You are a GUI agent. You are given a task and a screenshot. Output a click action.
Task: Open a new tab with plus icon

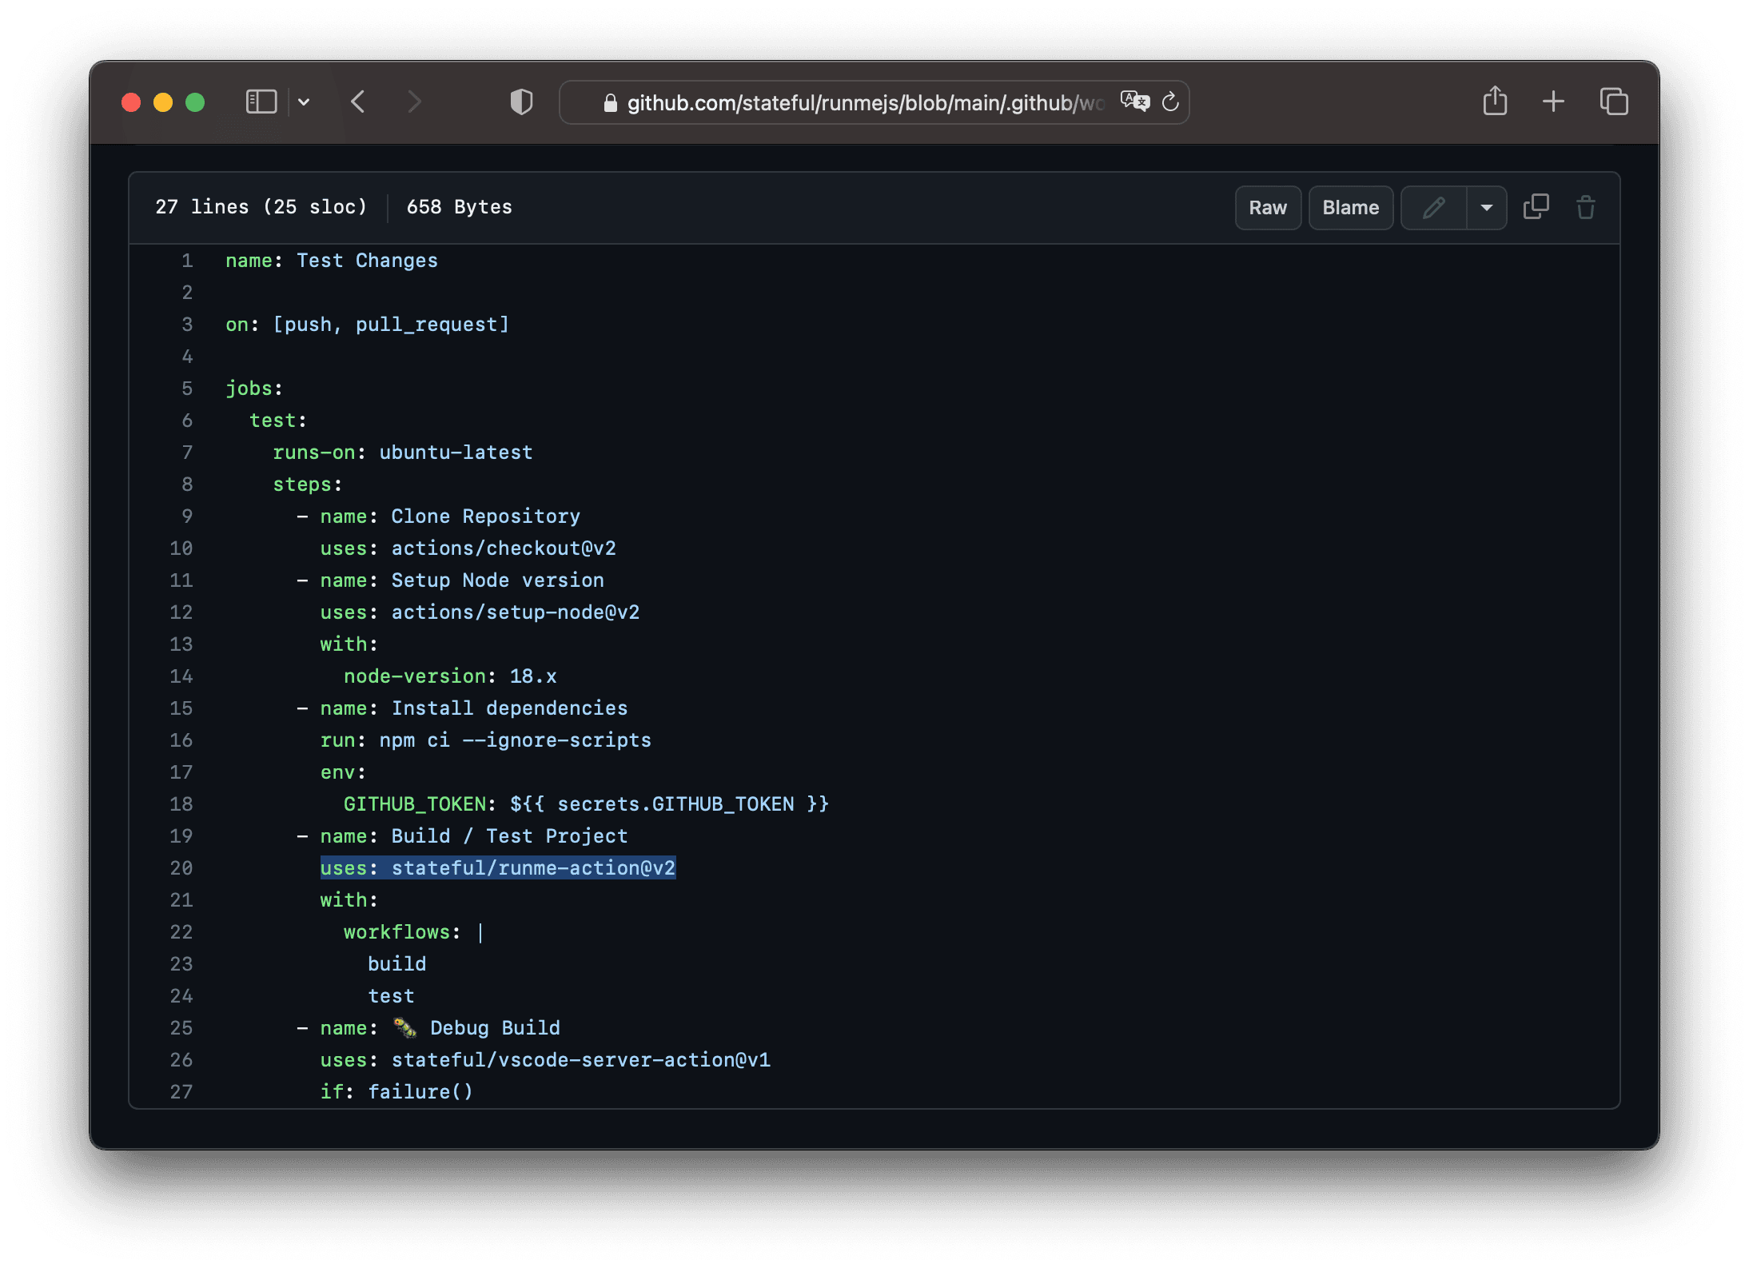tap(1553, 102)
